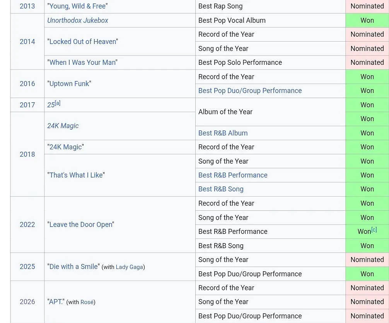
Task: Open the Best R&B Album link
Action: point(223,133)
